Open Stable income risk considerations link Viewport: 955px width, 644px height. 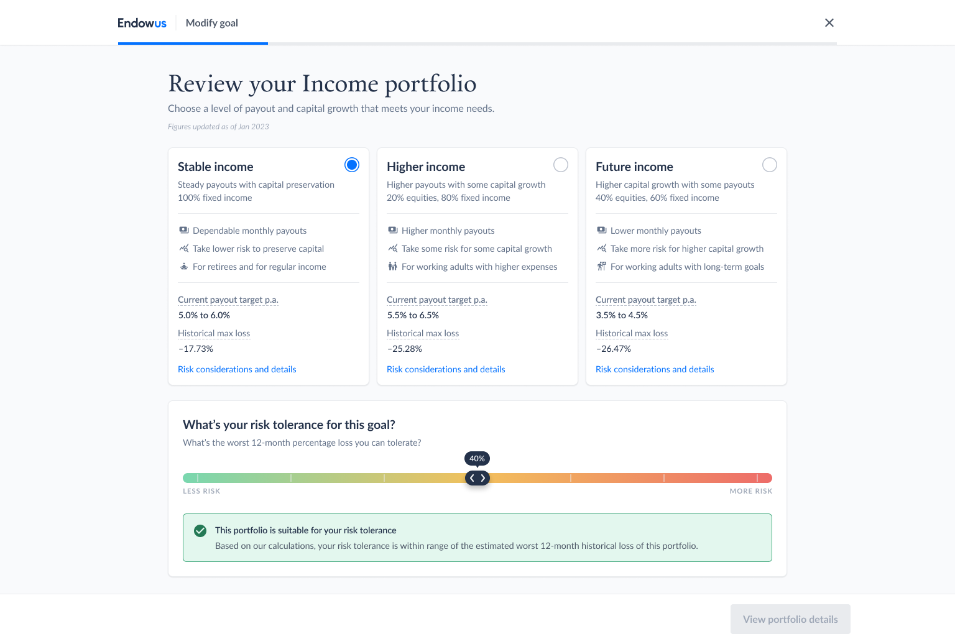click(237, 369)
